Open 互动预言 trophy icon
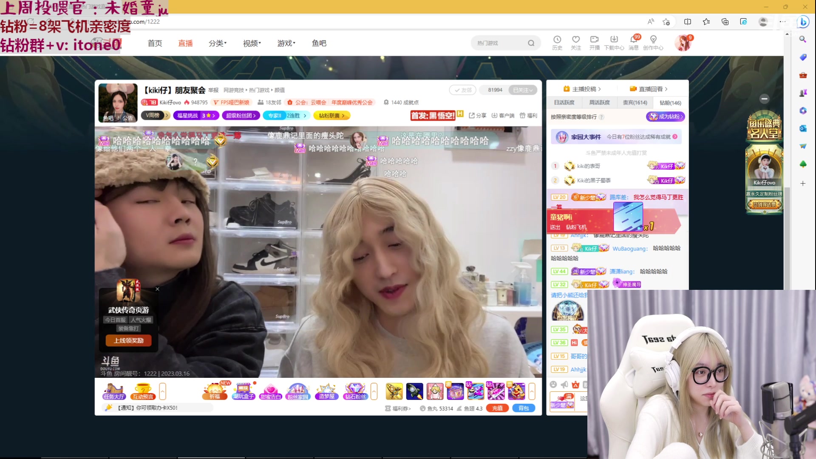This screenshot has width=816, height=459. point(143,391)
